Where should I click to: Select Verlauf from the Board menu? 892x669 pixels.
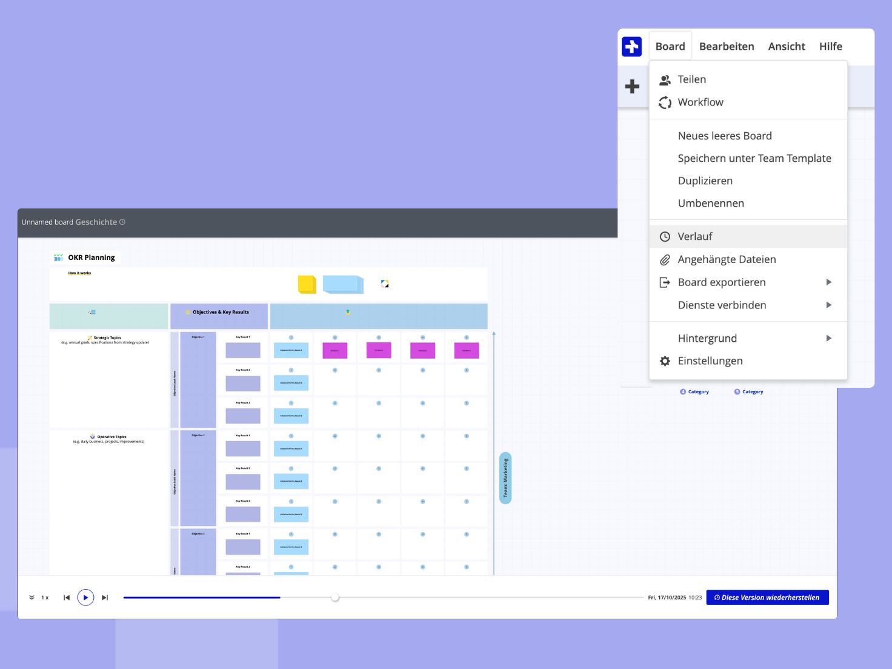694,237
